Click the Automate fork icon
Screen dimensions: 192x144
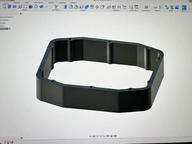tap(56, 7)
